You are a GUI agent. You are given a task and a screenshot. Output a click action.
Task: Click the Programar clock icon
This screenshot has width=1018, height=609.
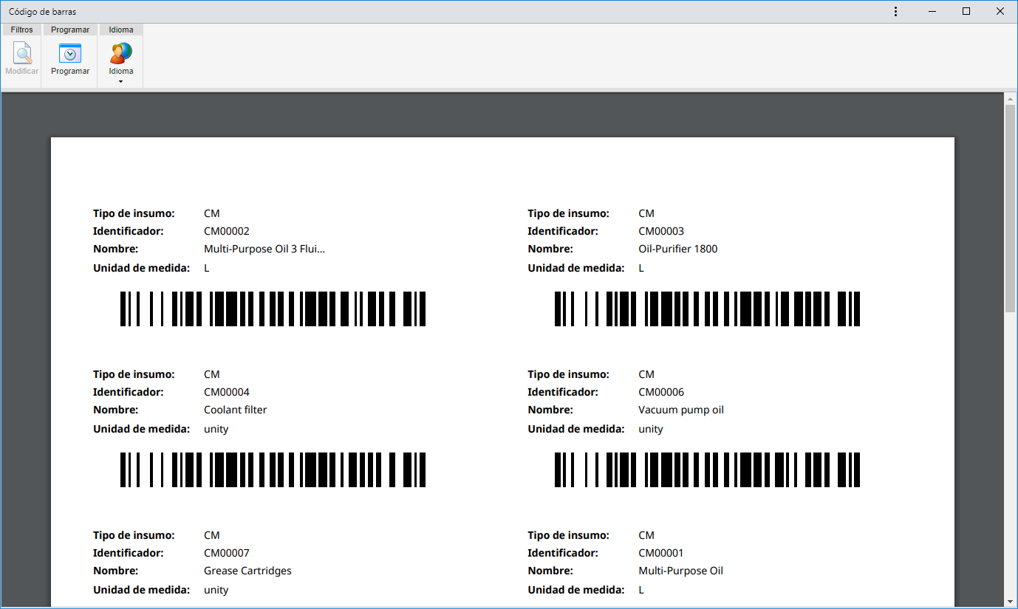tap(70, 54)
